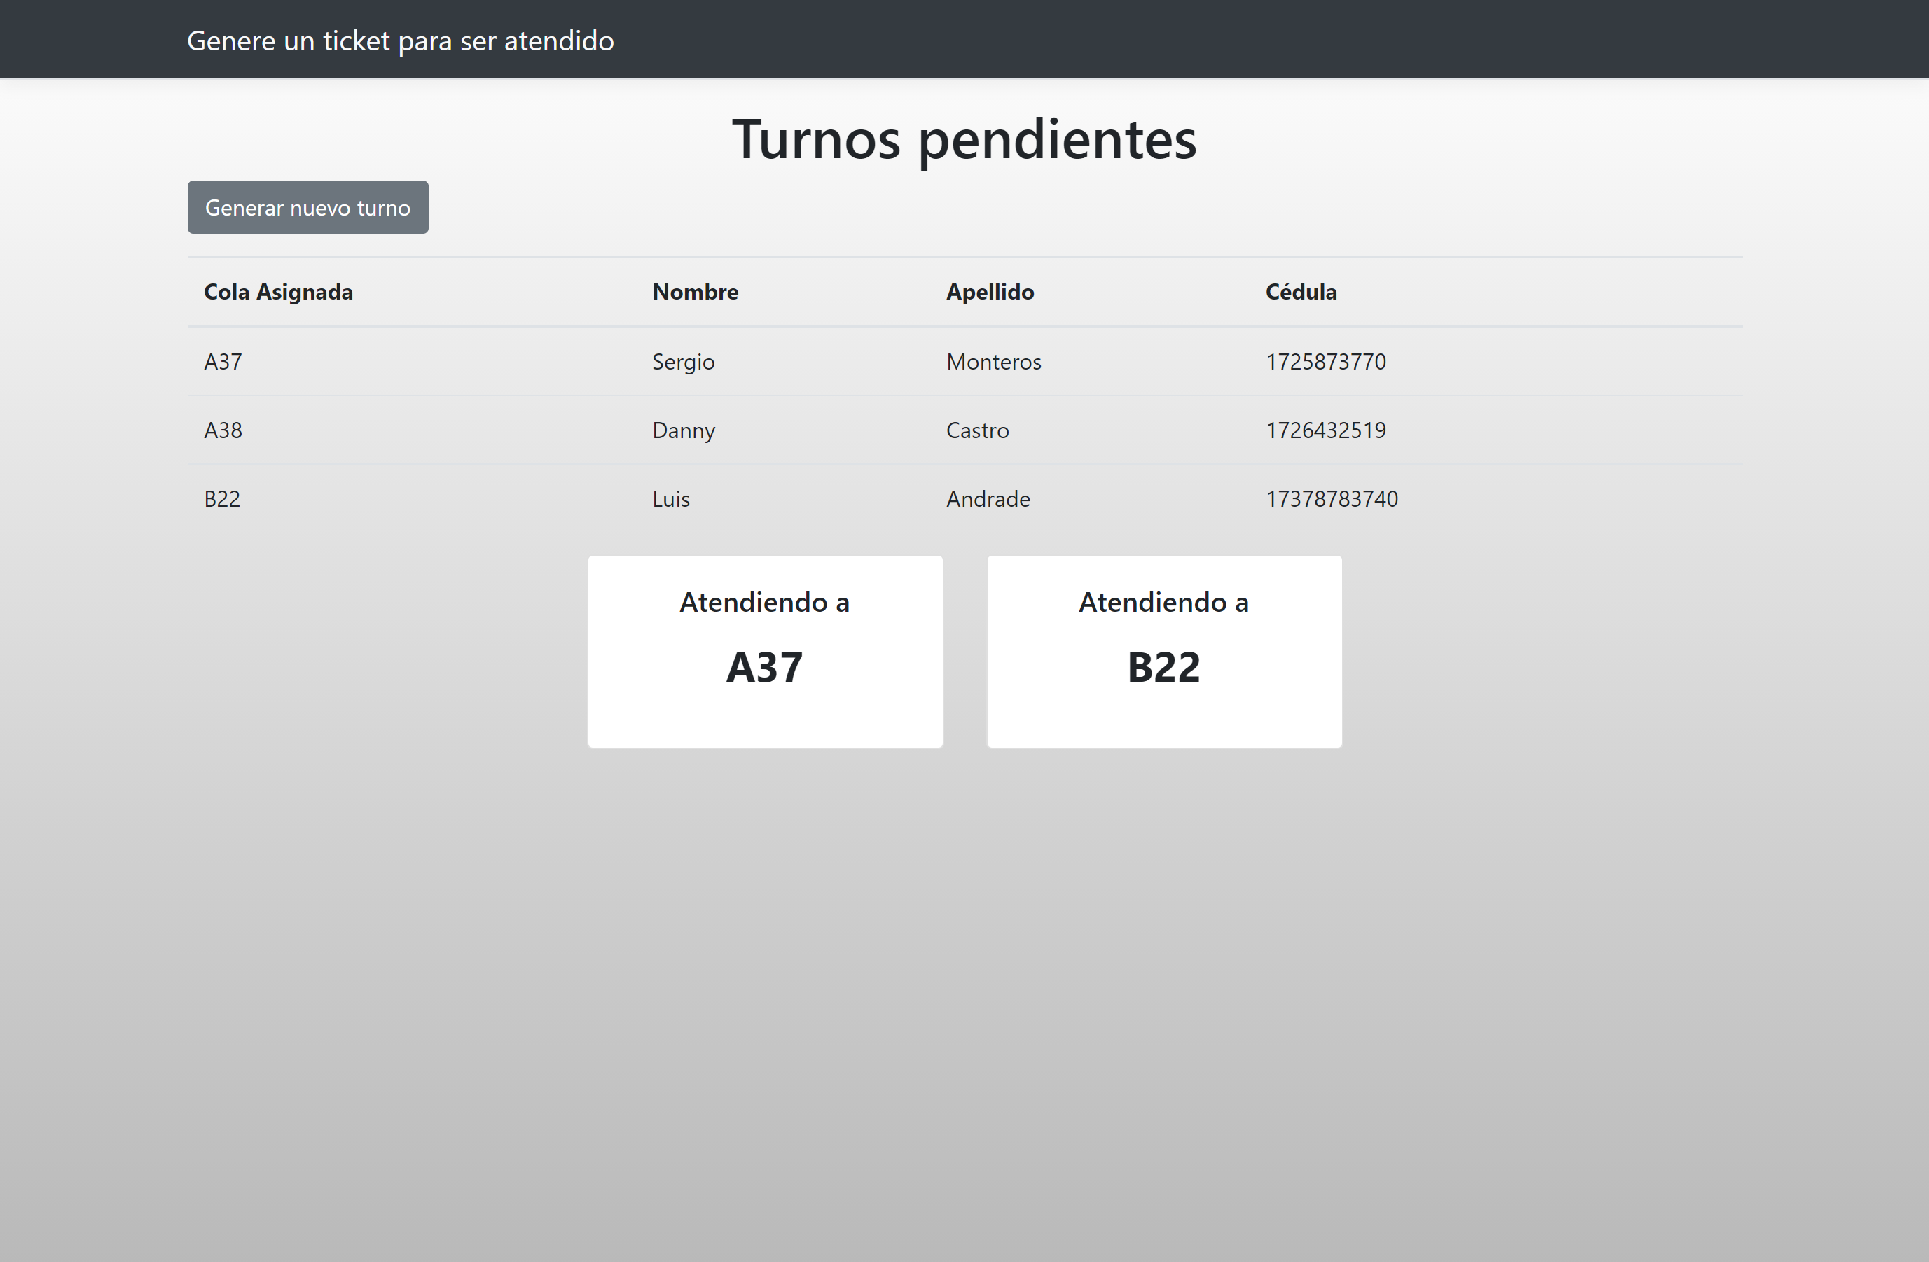
Task: Click the navbar text Genere un ticket
Action: [x=401, y=40]
